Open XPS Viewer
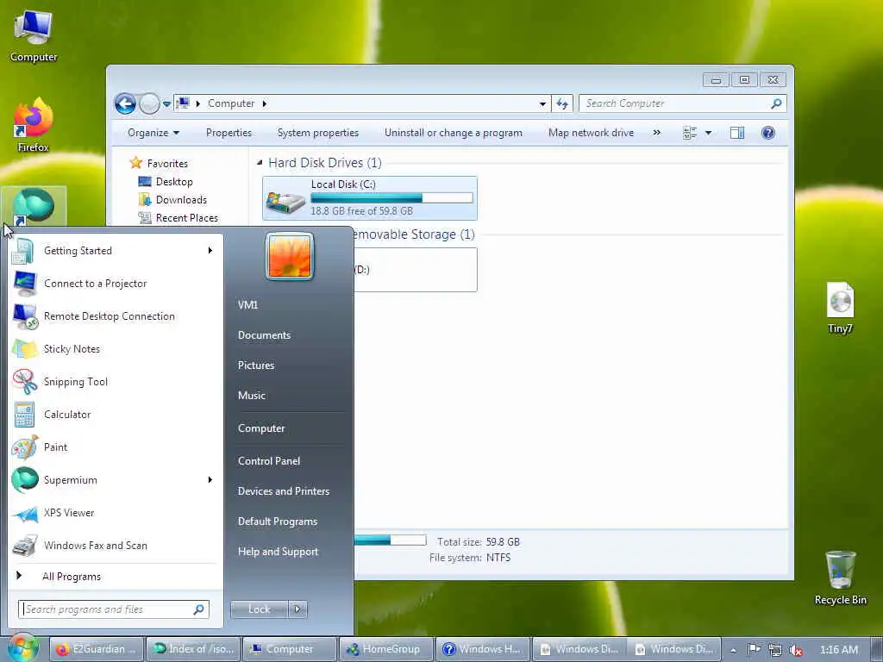The image size is (883, 662). point(116,512)
